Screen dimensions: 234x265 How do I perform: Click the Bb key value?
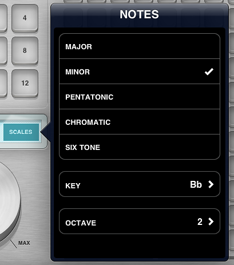tap(196, 184)
